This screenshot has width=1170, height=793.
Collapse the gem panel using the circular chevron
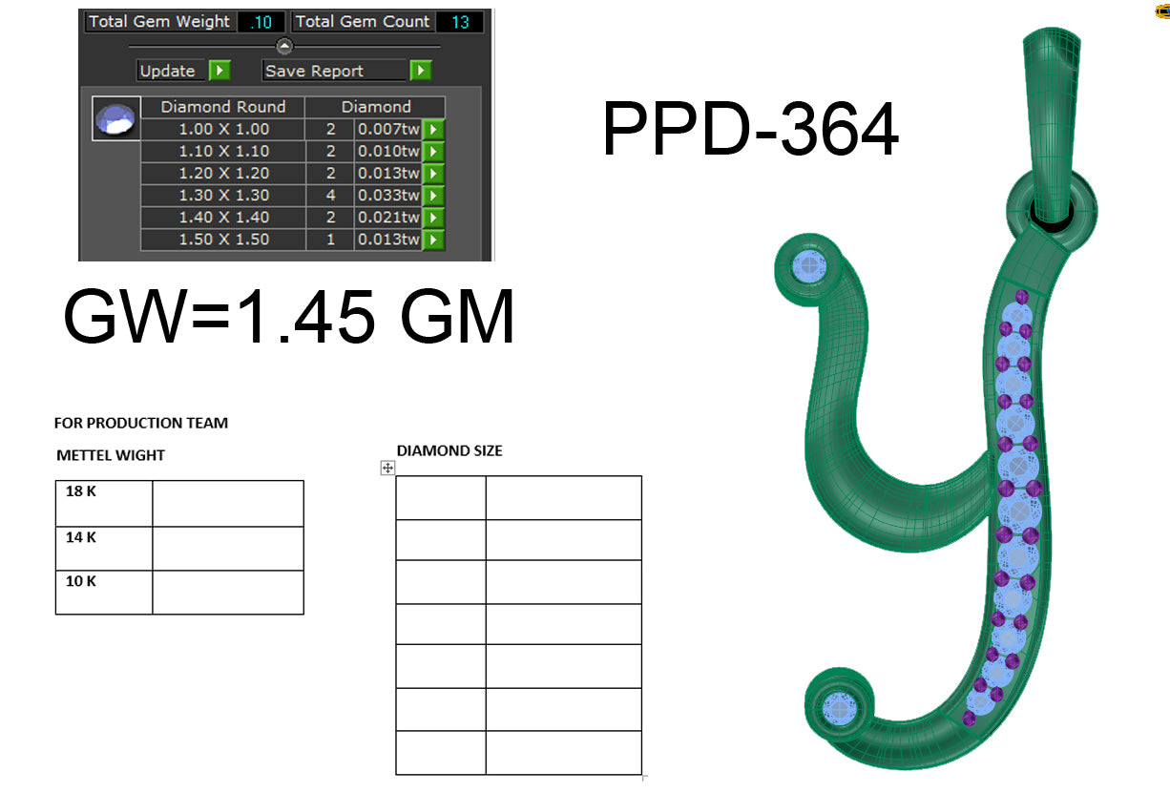(x=282, y=45)
